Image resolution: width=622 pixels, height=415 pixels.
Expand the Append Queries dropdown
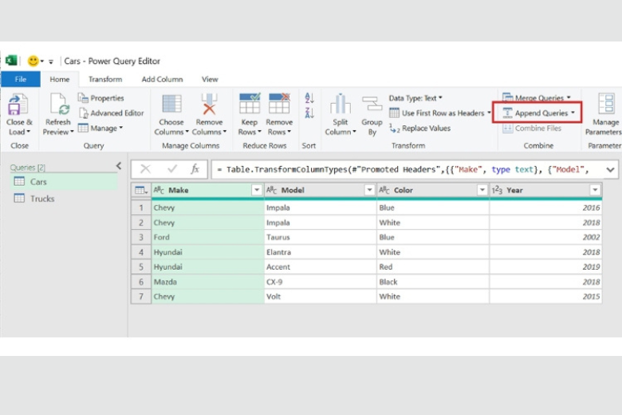click(573, 113)
